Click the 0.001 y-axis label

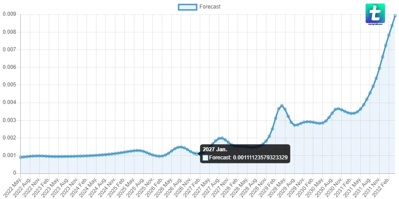pos(9,155)
